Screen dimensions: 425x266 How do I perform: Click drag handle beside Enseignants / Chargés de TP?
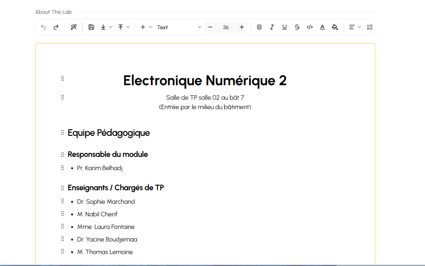coord(62,188)
